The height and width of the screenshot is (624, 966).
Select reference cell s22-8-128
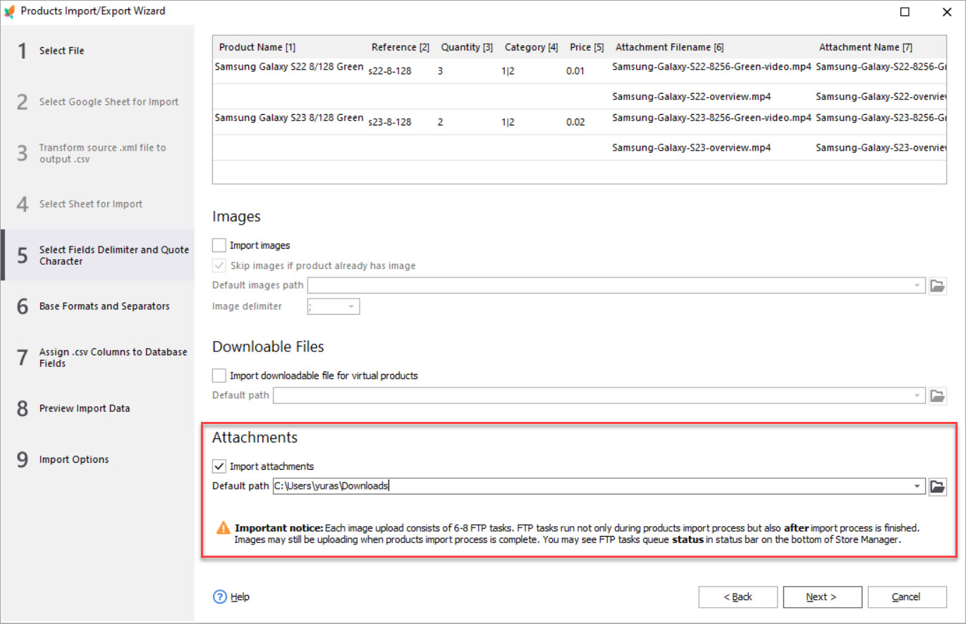coord(389,71)
